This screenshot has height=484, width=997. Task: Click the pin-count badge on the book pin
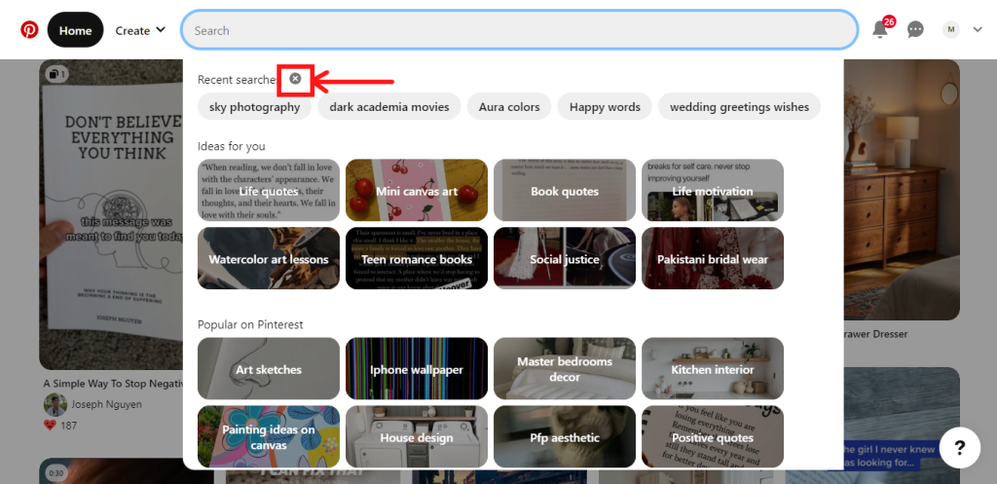coord(56,74)
